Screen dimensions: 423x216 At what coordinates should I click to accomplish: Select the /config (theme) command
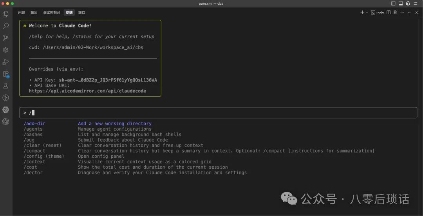(x=44, y=156)
